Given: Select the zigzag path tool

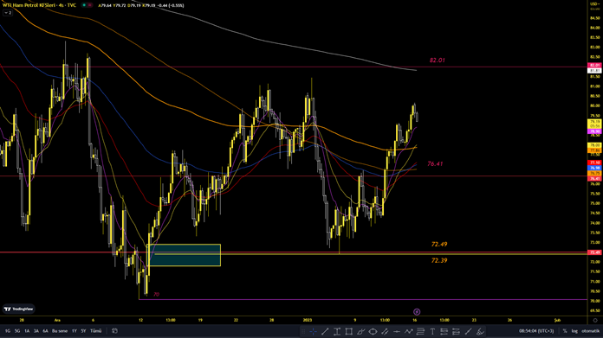Looking at the screenshot, I should tap(408, 331).
